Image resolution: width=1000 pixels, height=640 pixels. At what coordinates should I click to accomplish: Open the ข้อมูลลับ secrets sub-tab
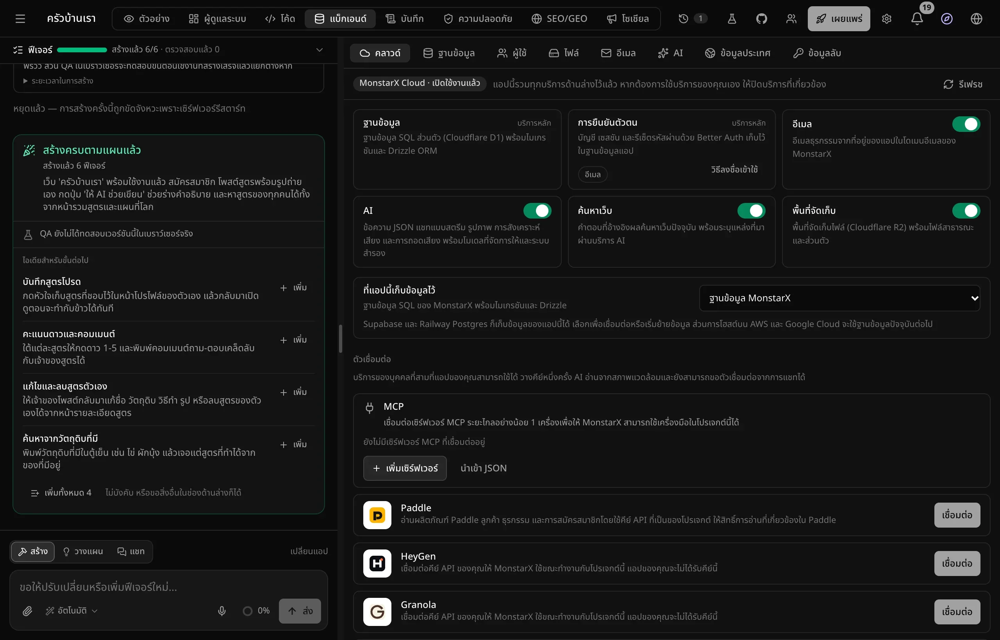pyautogui.click(x=817, y=53)
